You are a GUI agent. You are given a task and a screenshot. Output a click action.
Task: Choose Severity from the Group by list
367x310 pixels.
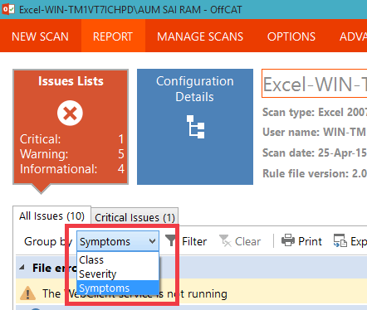(x=118, y=274)
